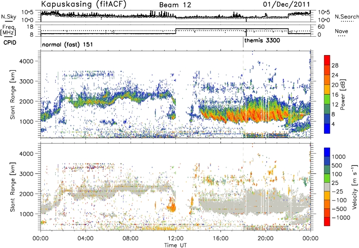Image resolution: width=359 pixels, height=248 pixels.
Task: Click the "Time UT" axis label
Action: [175, 245]
